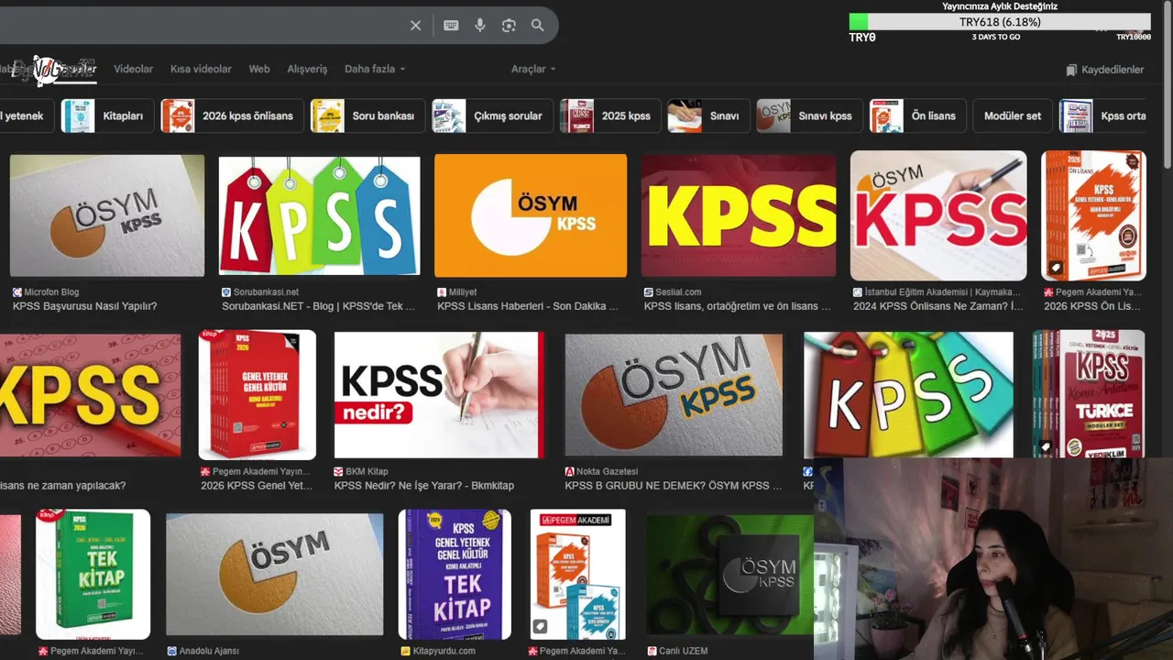Click KPSS Nedir? Ne İşe Yarar? link

(x=424, y=486)
